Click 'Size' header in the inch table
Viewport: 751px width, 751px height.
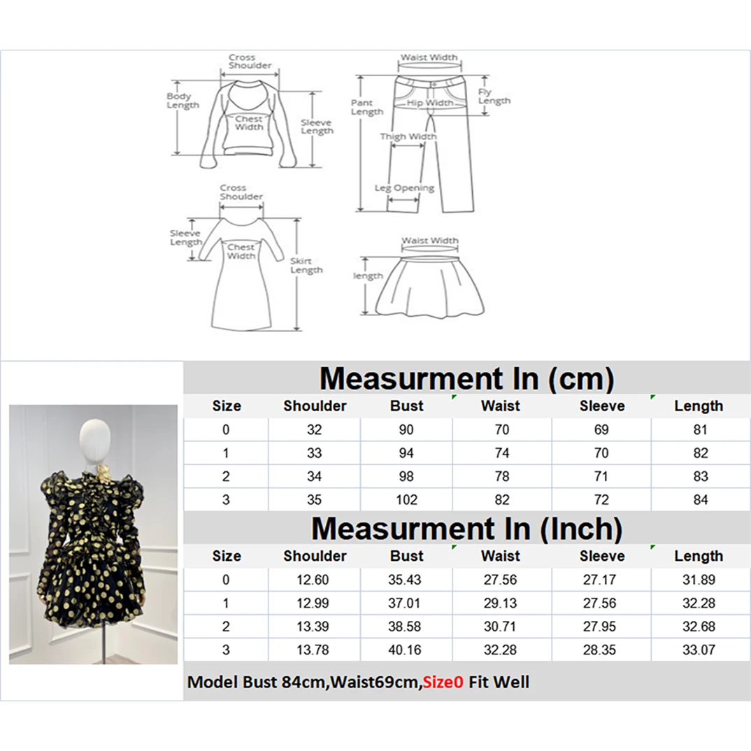[x=227, y=556]
